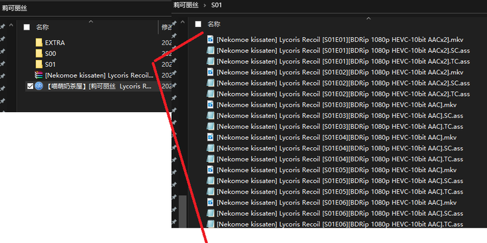The image size is (487, 243).
Task: Select the S01E04 TC.ass file name
Action: coord(340,159)
